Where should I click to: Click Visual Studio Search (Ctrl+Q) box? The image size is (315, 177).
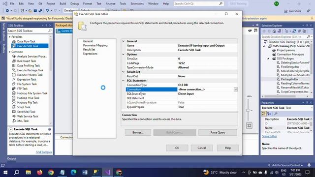pos(198,3)
